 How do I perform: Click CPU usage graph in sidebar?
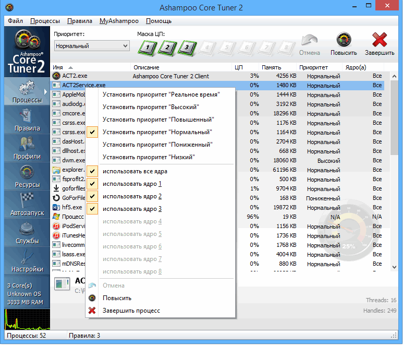27,319
